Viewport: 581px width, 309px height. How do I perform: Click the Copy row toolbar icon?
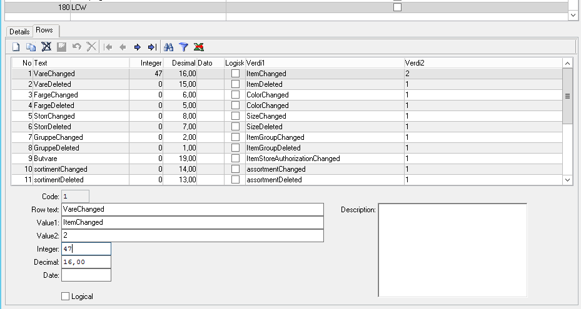pos(31,47)
